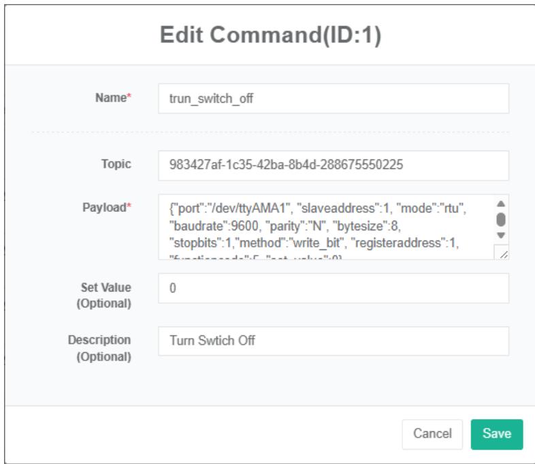Click the payload scrollbar down arrow
535x464 pixels.
click(x=501, y=234)
